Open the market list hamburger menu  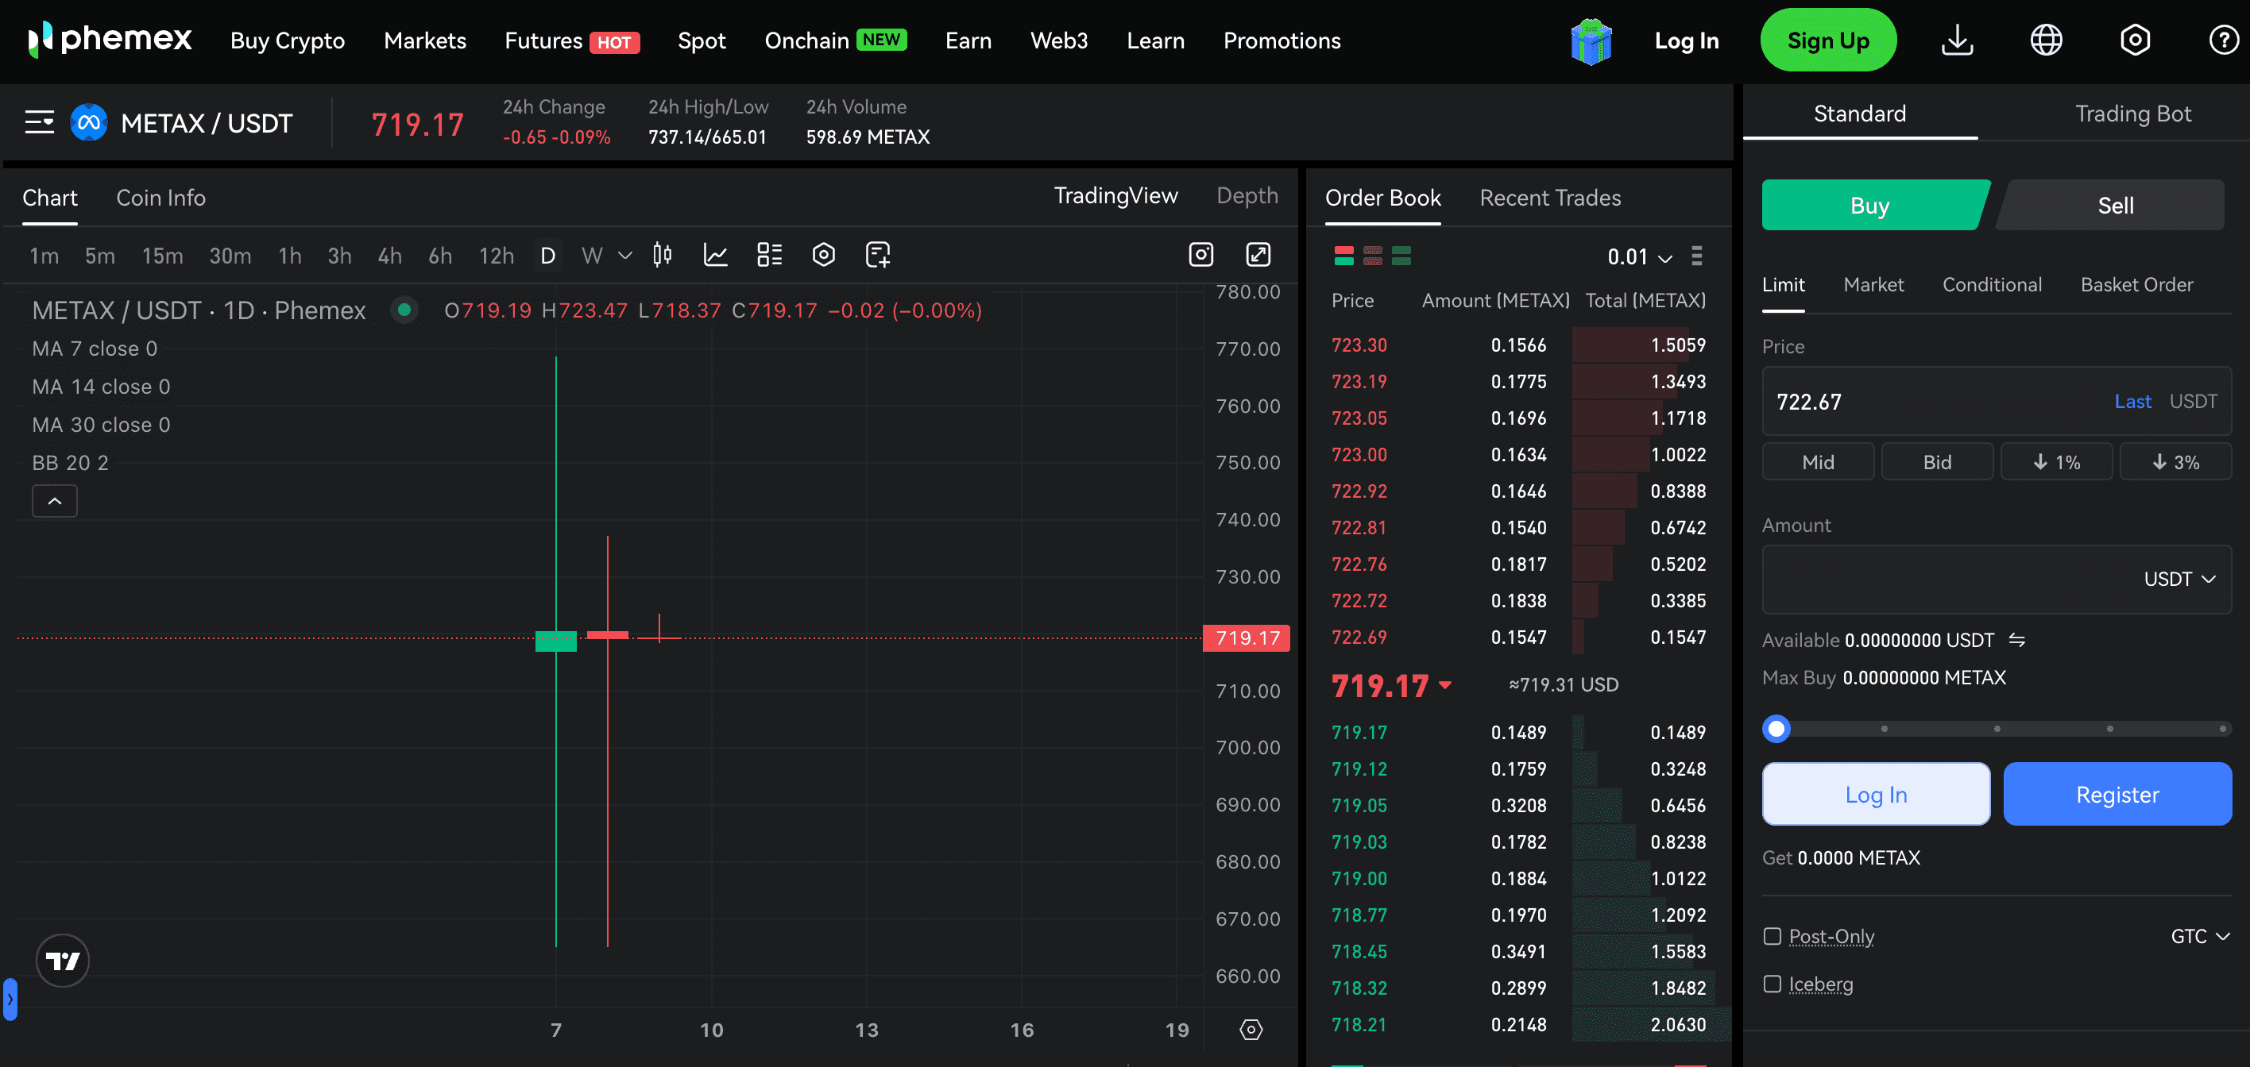click(39, 122)
